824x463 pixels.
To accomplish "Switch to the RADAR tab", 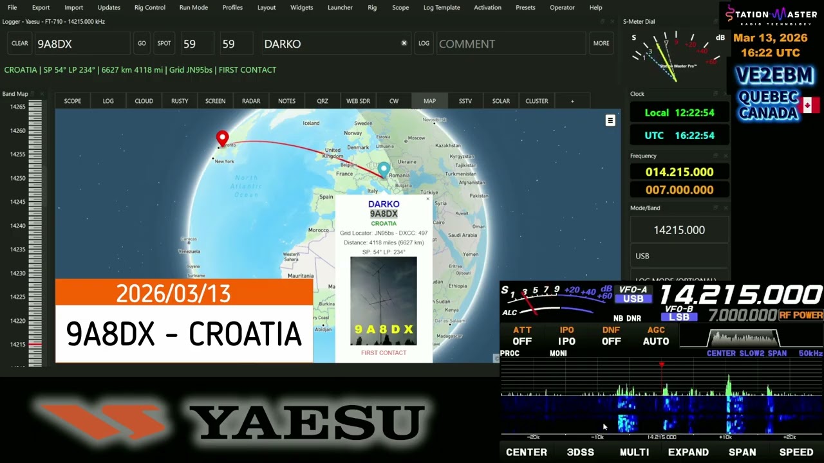I will click(251, 101).
